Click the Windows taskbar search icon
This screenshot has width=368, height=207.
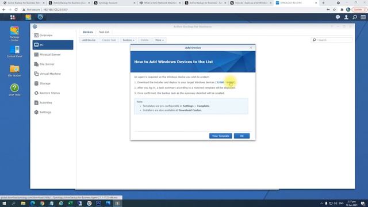click(14, 204)
